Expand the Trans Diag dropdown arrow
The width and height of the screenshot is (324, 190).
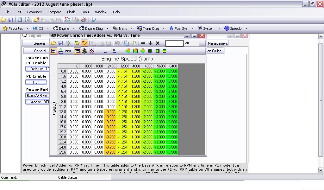tap(164, 28)
